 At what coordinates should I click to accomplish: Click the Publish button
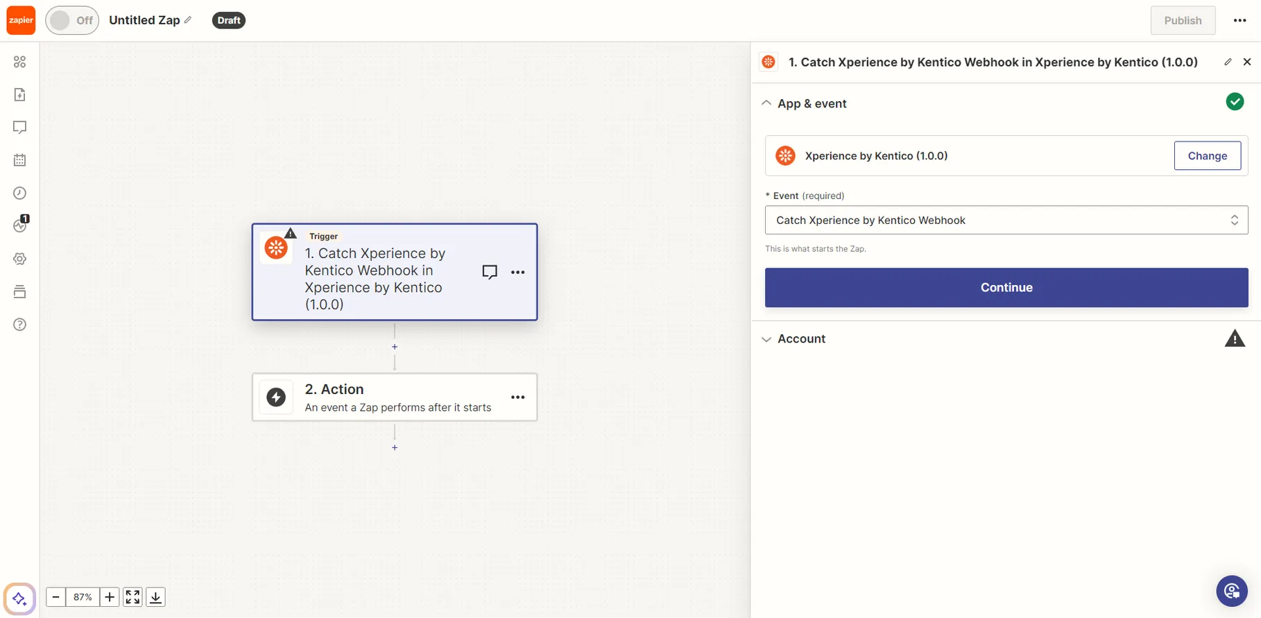point(1183,20)
